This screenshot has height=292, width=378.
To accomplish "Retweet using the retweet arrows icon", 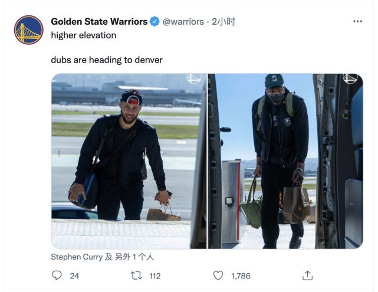I will 136,275.
